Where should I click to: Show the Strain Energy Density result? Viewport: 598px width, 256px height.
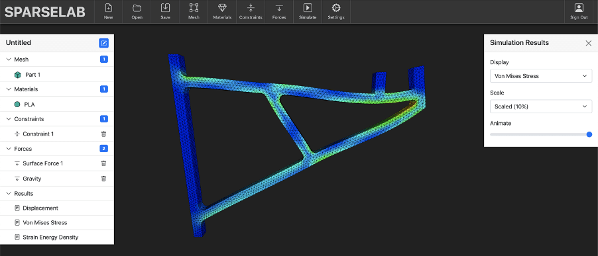coord(57,237)
